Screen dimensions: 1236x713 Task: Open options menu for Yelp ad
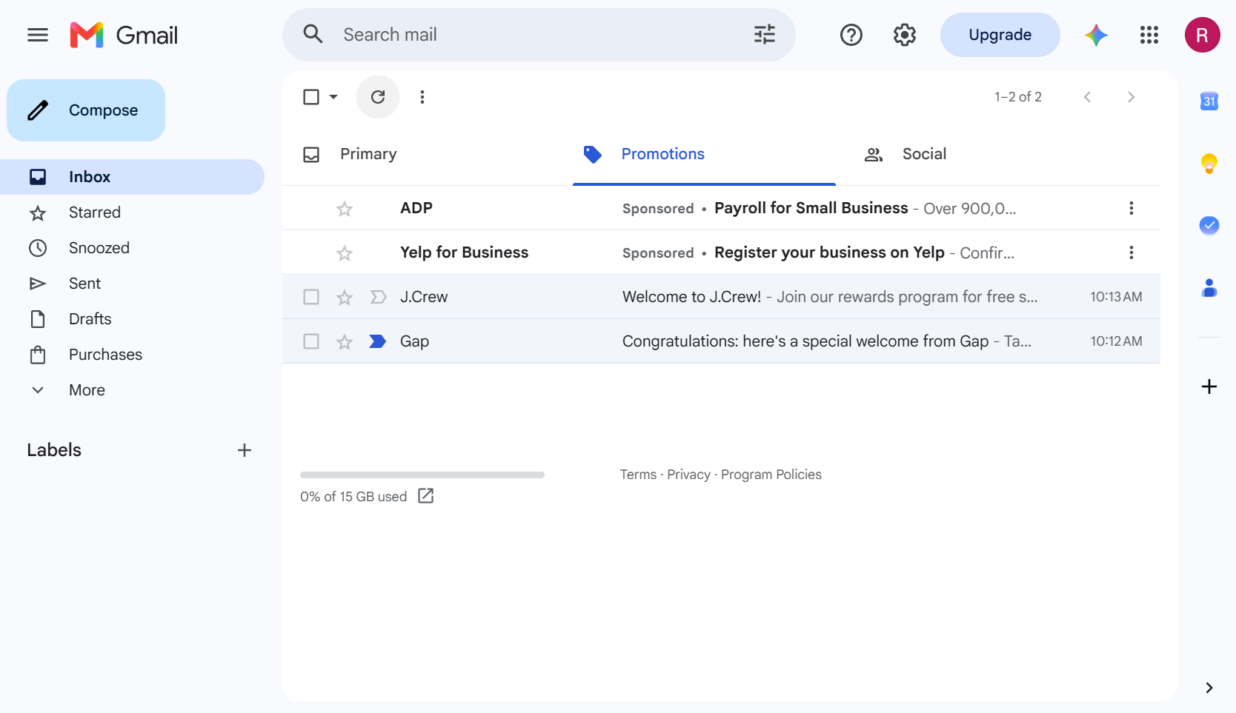1132,252
